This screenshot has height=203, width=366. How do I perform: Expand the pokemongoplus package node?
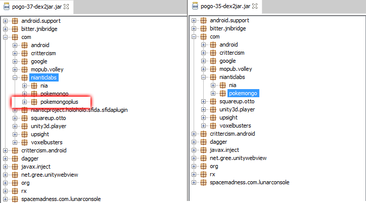(25, 102)
